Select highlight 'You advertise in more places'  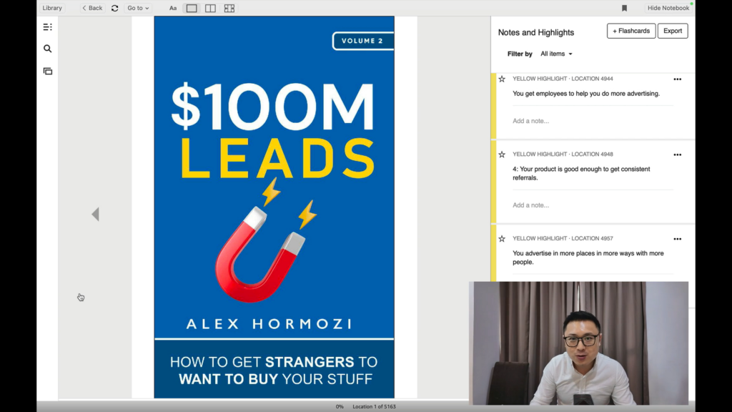[588, 257]
